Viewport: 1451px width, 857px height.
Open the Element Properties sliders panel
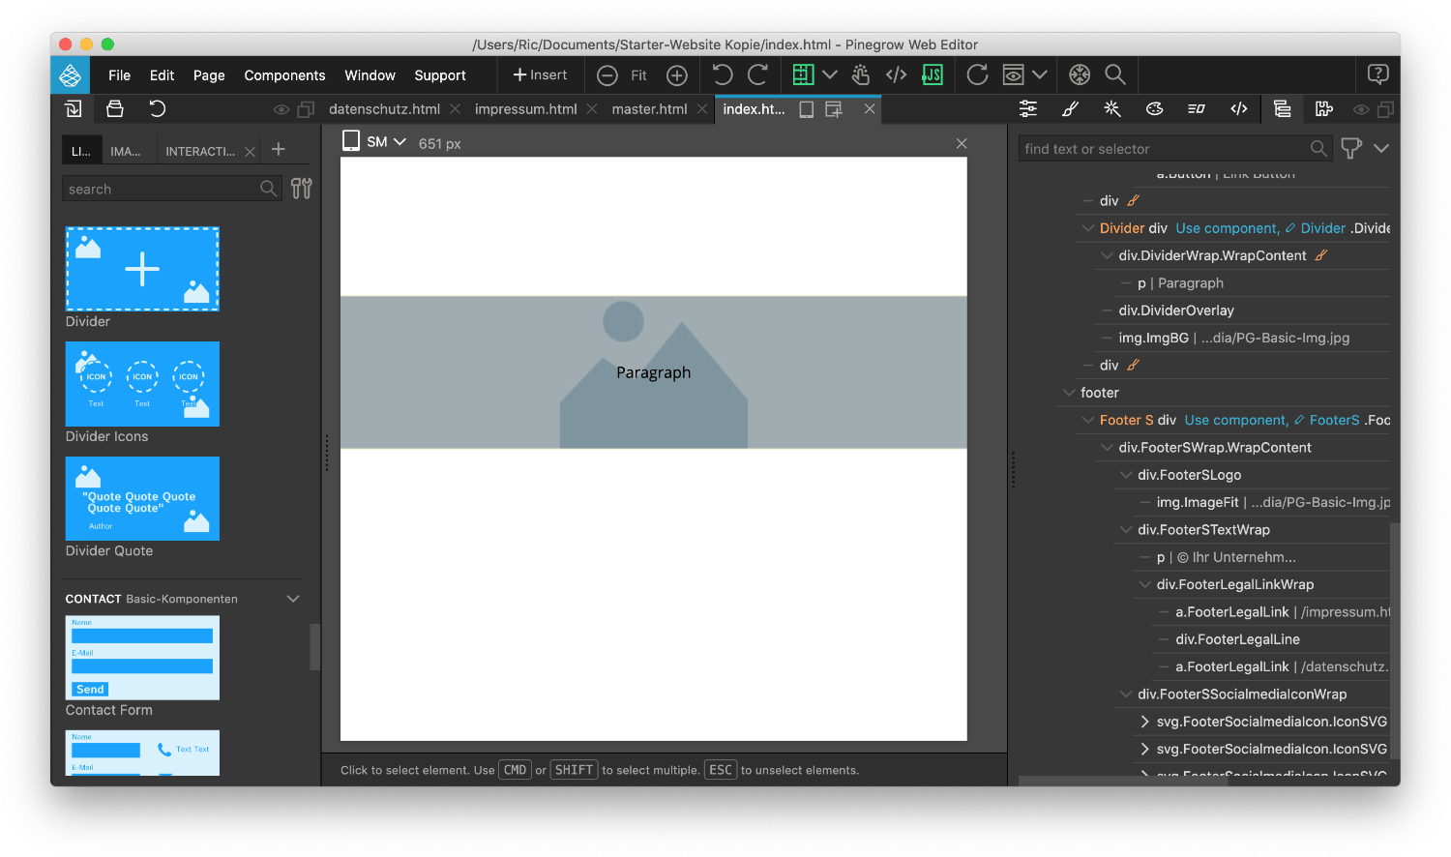[x=1028, y=108]
